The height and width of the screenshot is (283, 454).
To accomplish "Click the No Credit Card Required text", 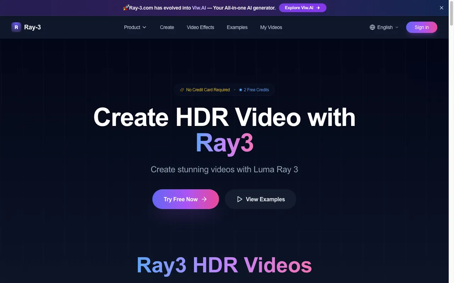I will [x=208, y=90].
